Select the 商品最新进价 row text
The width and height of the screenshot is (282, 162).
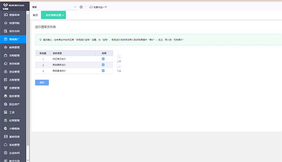coord(59,65)
